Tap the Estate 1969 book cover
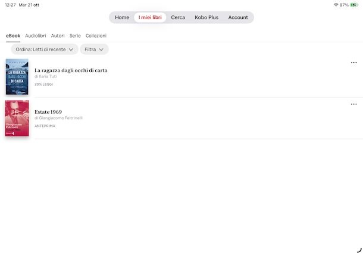 point(17,119)
